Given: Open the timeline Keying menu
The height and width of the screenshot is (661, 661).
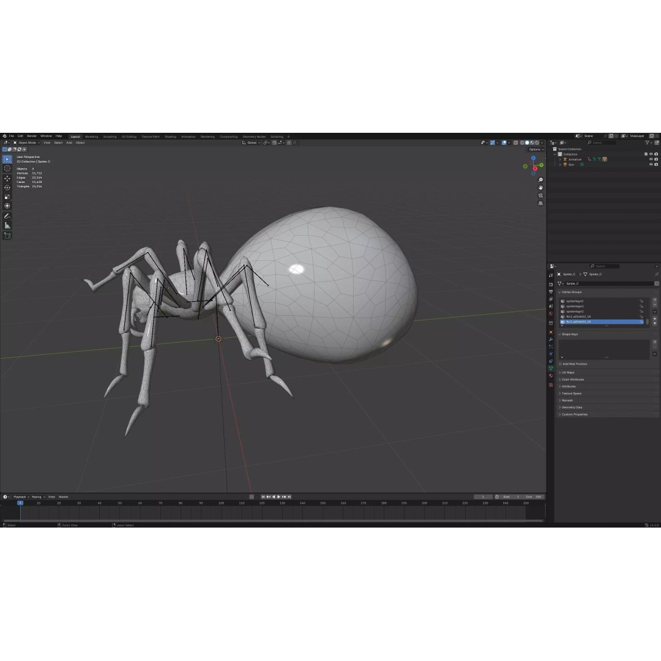Looking at the screenshot, I should pos(37,497).
